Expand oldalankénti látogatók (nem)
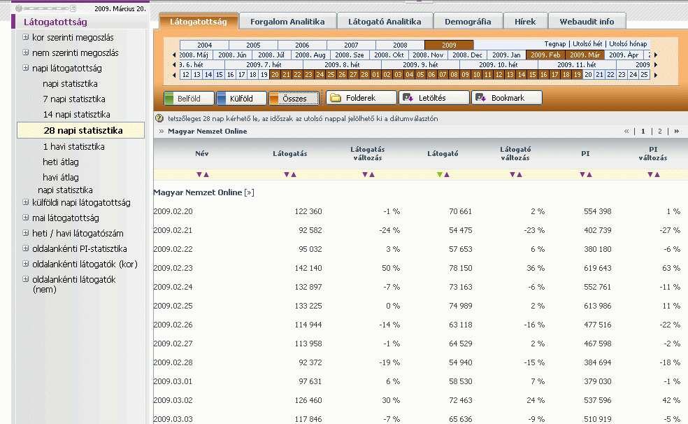 tap(25, 279)
